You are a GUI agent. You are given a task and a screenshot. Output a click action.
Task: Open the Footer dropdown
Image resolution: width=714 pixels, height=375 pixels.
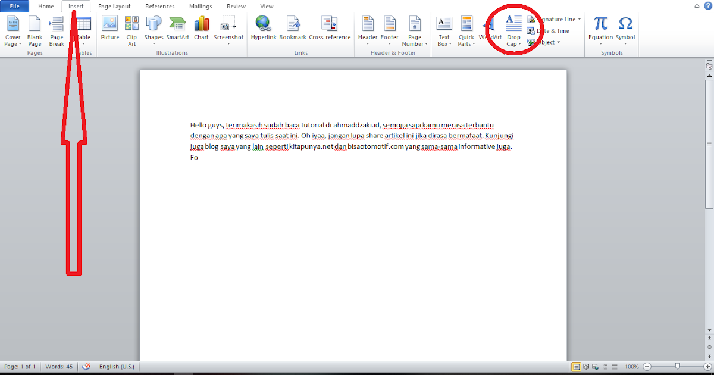390,32
